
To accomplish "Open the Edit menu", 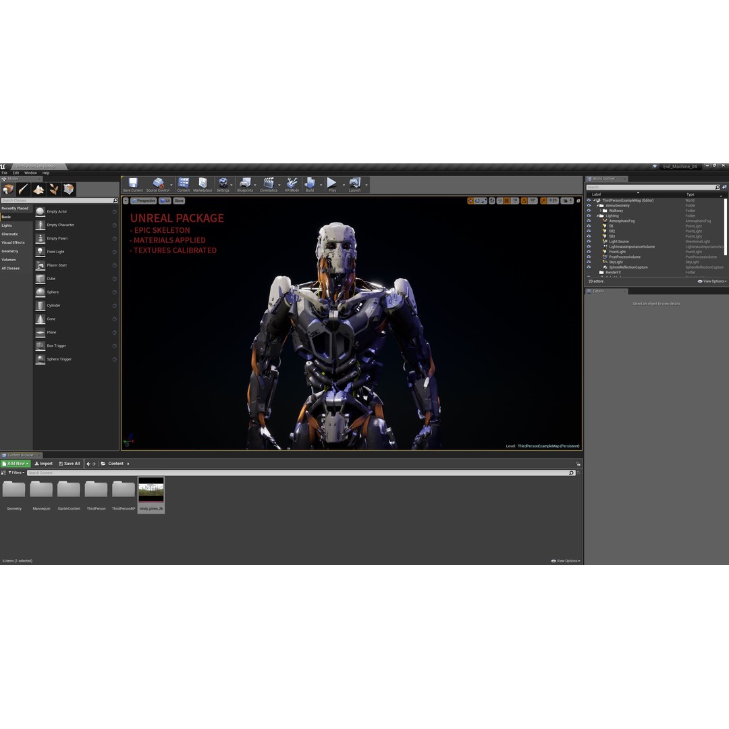I will click(16, 173).
